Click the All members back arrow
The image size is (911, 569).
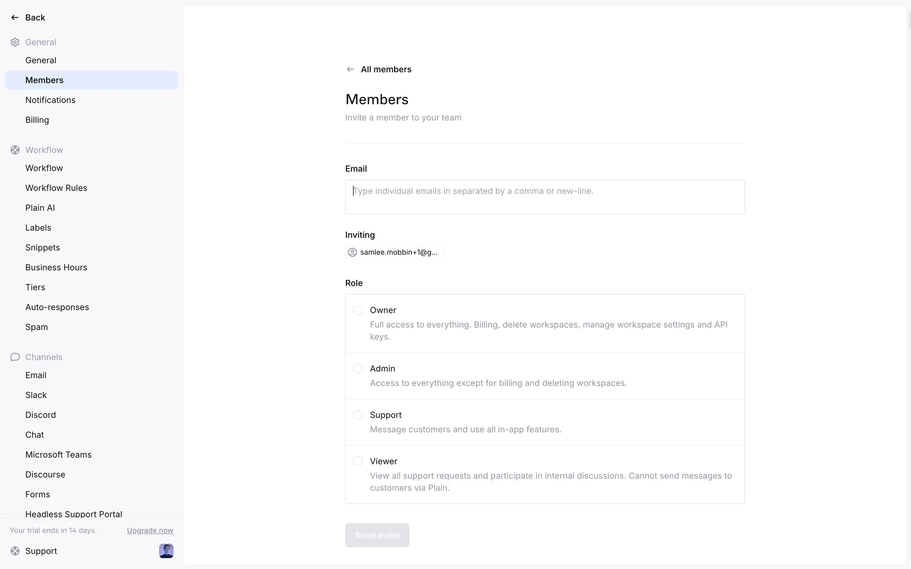click(350, 69)
